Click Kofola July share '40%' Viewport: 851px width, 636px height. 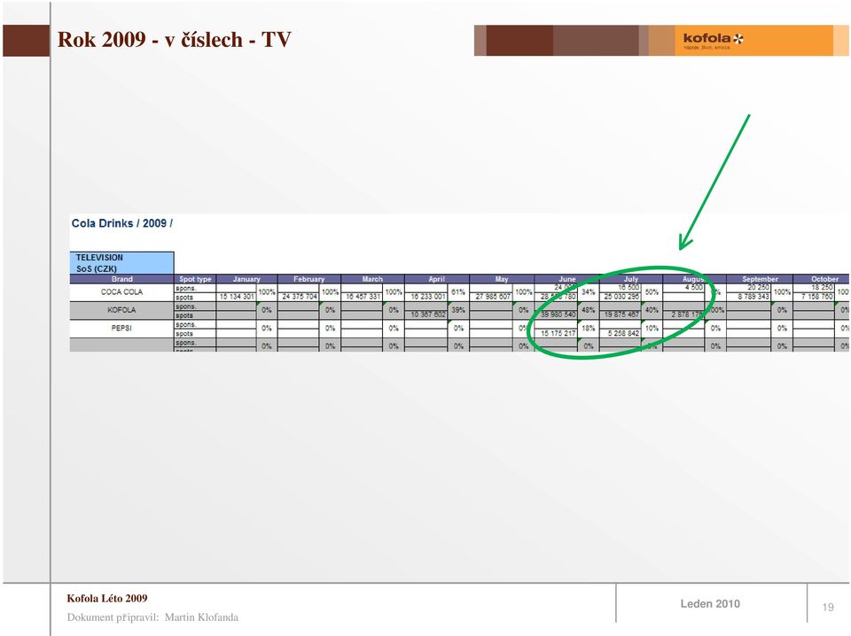click(652, 310)
